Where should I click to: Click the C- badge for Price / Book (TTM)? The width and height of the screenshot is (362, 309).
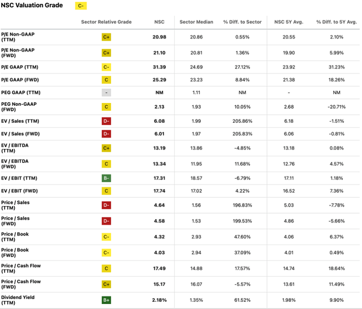(106, 236)
